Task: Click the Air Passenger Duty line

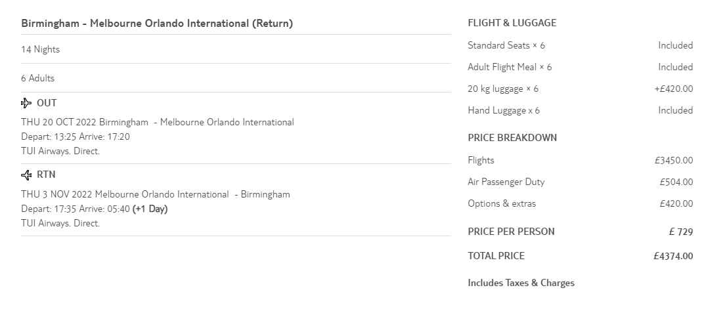Action: tap(506, 182)
